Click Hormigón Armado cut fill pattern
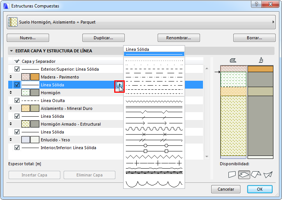This screenshot has height=200, width=282. [x=25, y=124]
